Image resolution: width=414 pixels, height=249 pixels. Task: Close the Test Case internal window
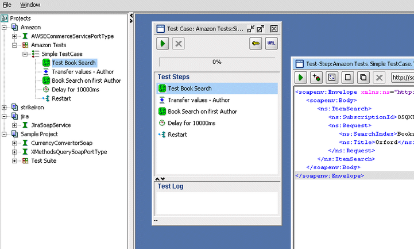(274, 29)
